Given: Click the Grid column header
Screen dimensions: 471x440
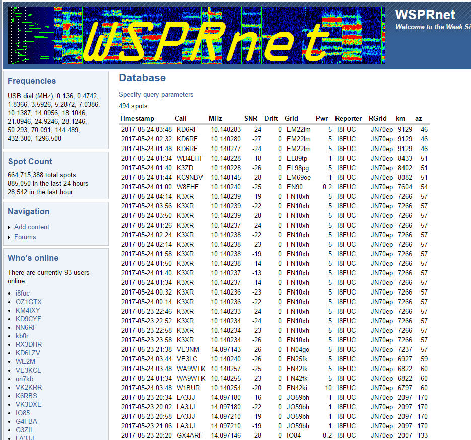Looking at the screenshot, I should (x=291, y=118).
